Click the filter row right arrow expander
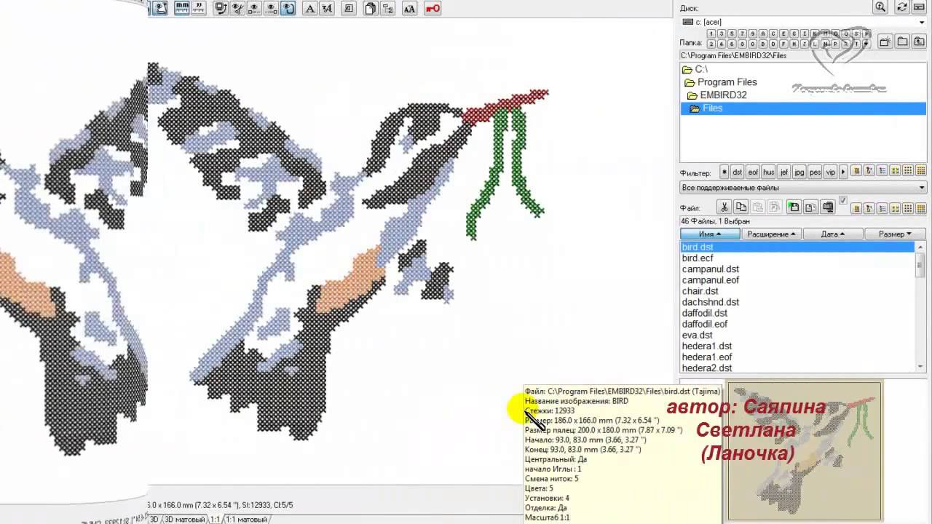Viewport: 932px width, 524px height. pyautogui.click(x=843, y=172)
